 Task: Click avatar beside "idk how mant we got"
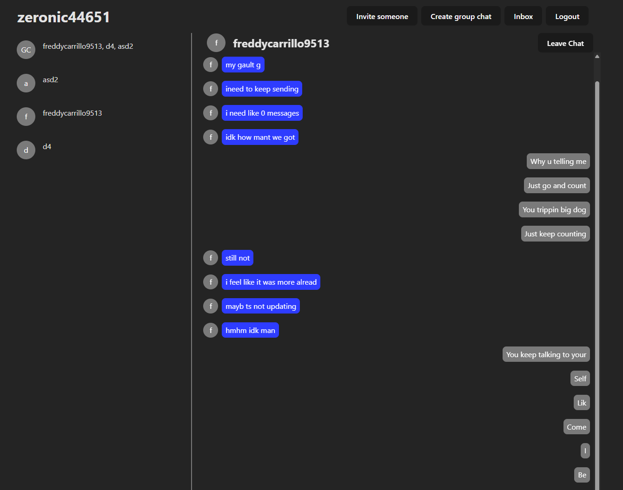pyautogui.click(x=211, y=137)
